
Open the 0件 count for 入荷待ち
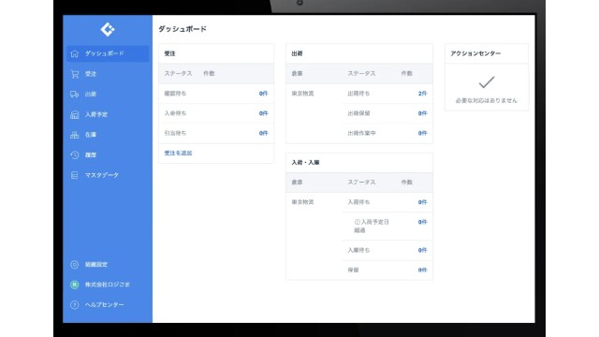(x=422, y=202)
